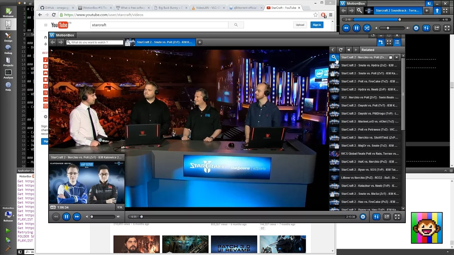This screenshot has height=255, width=454.
Task: Click the add plus icon in mini MotionBox
Action: click(x=416, y=28)
